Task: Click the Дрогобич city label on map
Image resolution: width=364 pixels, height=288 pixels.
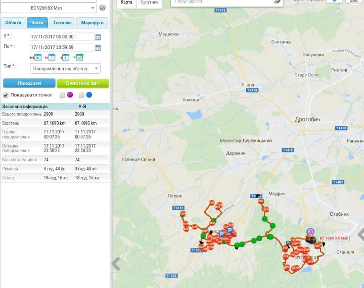Action: coord(307,120)
